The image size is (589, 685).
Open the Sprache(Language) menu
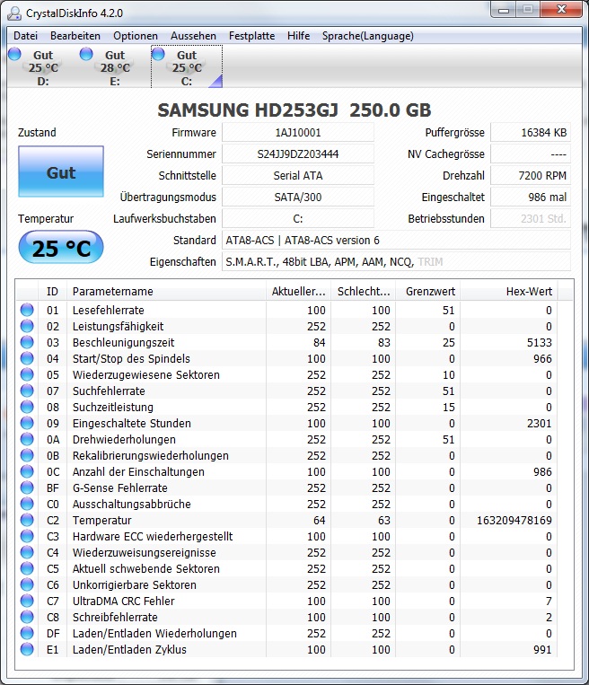click(368, 36)
